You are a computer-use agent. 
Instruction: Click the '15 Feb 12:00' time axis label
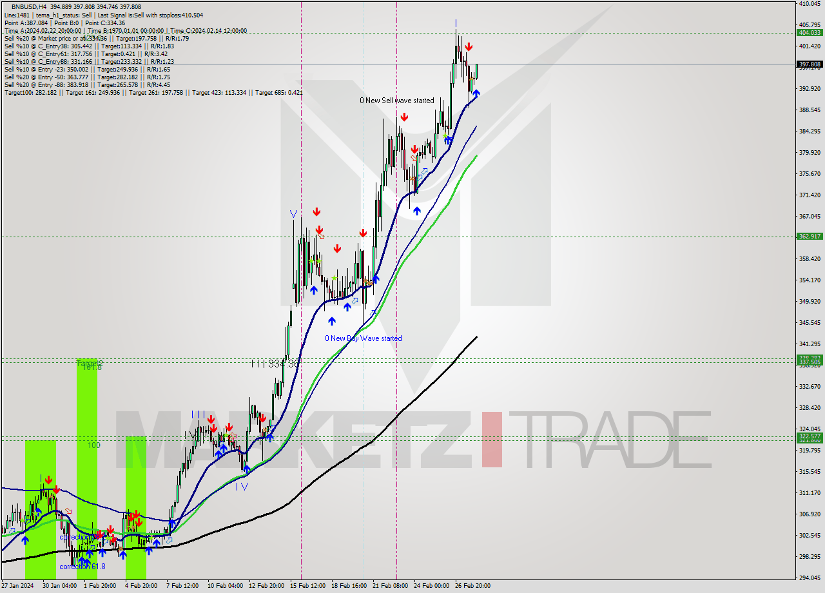307,586
